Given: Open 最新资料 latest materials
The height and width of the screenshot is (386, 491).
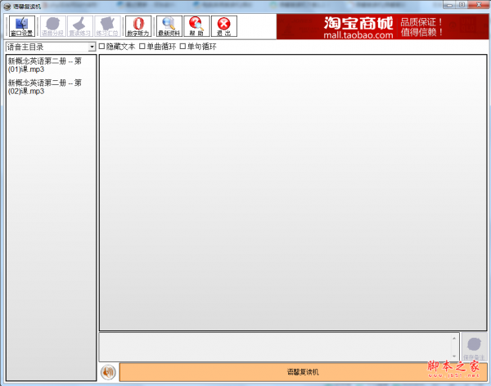Looking at the screenshot, I should coord(169,26).
